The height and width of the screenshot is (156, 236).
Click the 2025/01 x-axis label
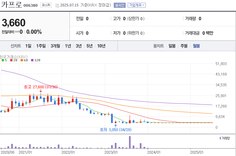(x=197, y=152)
